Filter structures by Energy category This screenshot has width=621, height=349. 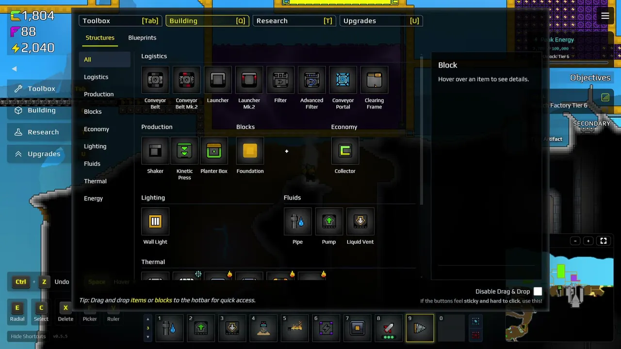[x=105, y=198]
